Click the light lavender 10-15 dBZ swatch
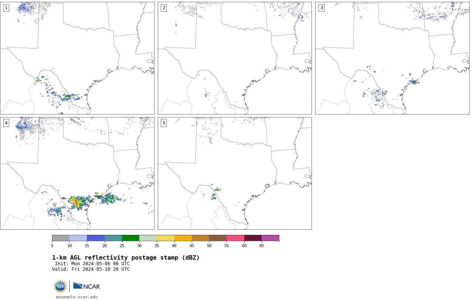This screenshot has height=301, width=473. 78,238
